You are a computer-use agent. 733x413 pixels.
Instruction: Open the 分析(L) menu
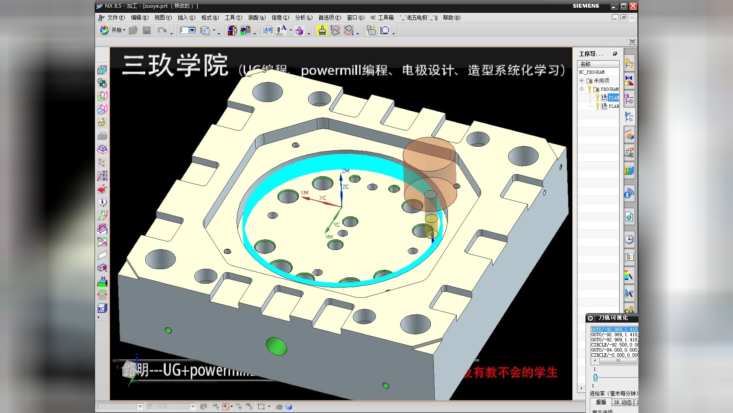coord(303,17)
